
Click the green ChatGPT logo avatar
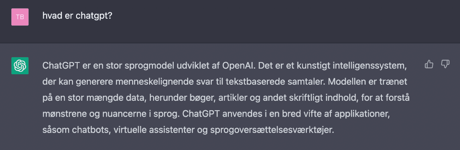click(20, 66)
